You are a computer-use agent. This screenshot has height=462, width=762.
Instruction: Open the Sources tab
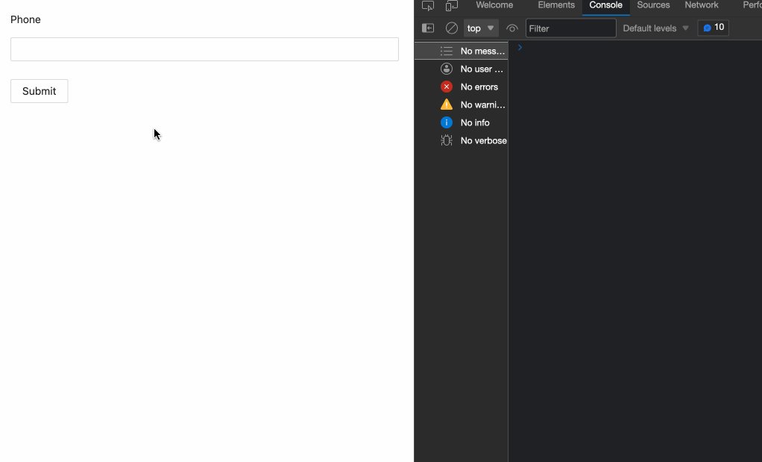(653, 5)
